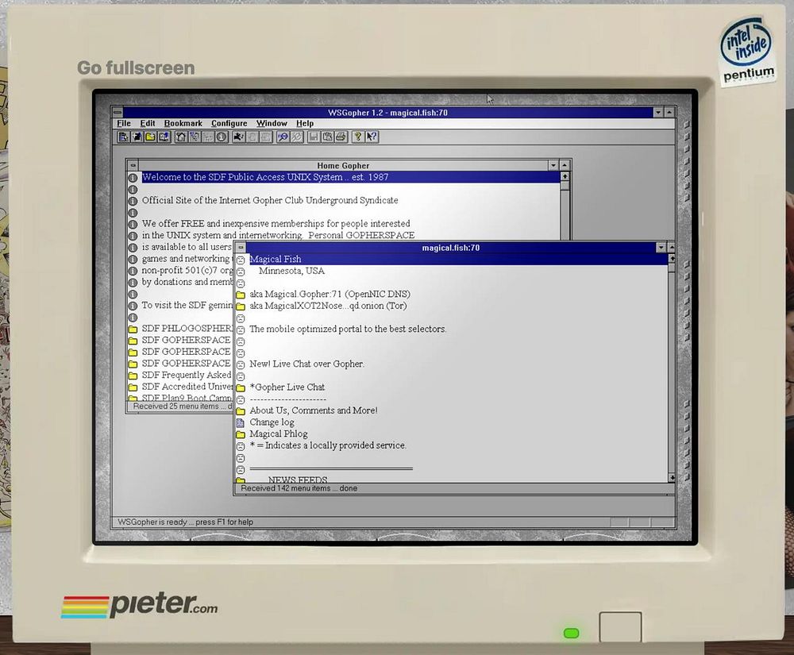The width and height of the screenshot is (794, 655).
Task: Open magical.fish:70 window control menu box
Action: click(241, 248)
